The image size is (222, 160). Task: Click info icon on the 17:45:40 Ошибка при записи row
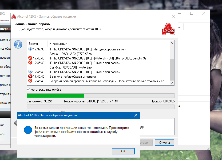[x=30, y=72]
